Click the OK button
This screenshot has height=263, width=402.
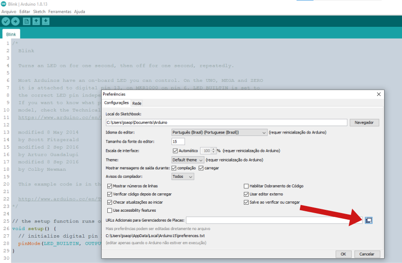pyautogui.click(x=343, y=254)
